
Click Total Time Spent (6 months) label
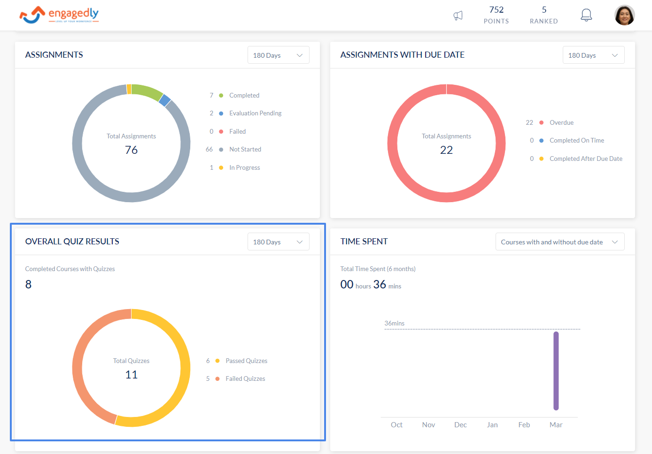coord(378,269)
